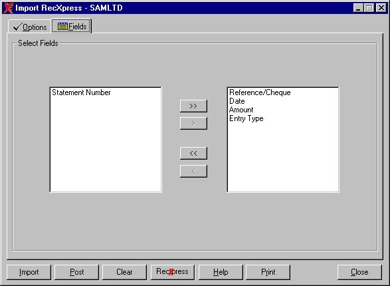
Task: Click the single < move-left arrow button
Action: pyautogui.click(x=193, y=171)
